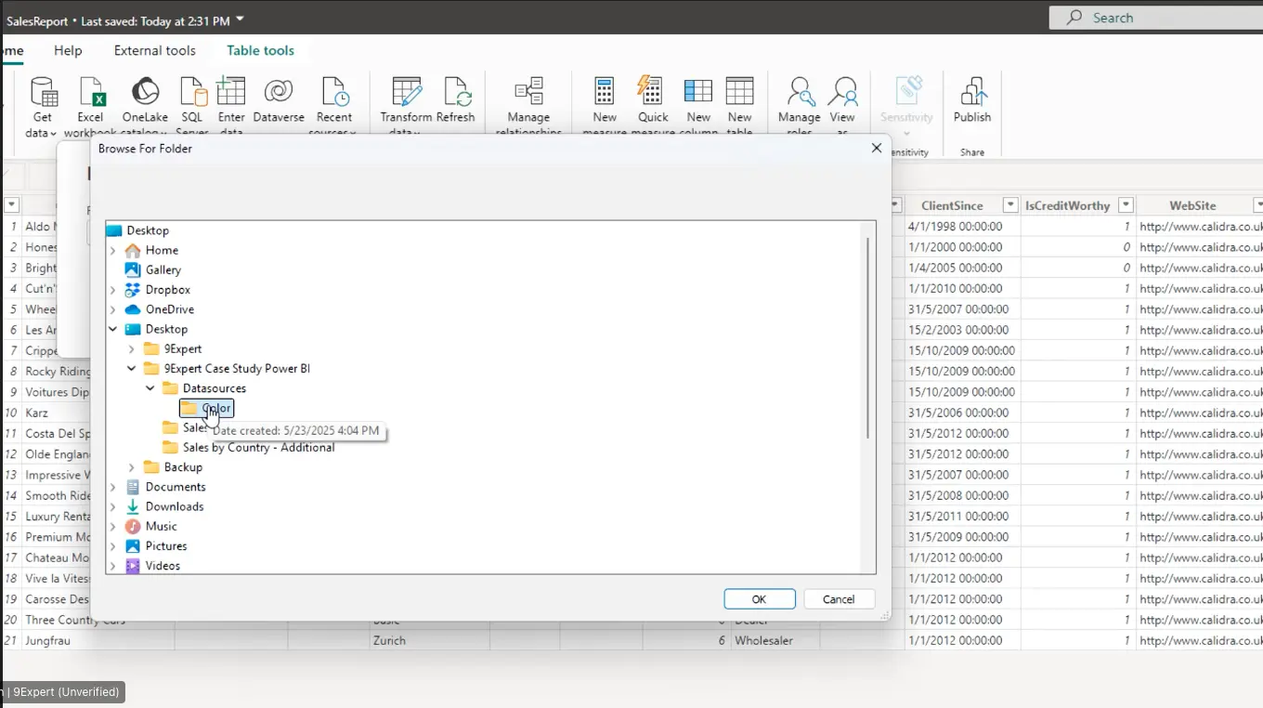Open the ClientSince column filter dropdown

tap(1010, 205)
